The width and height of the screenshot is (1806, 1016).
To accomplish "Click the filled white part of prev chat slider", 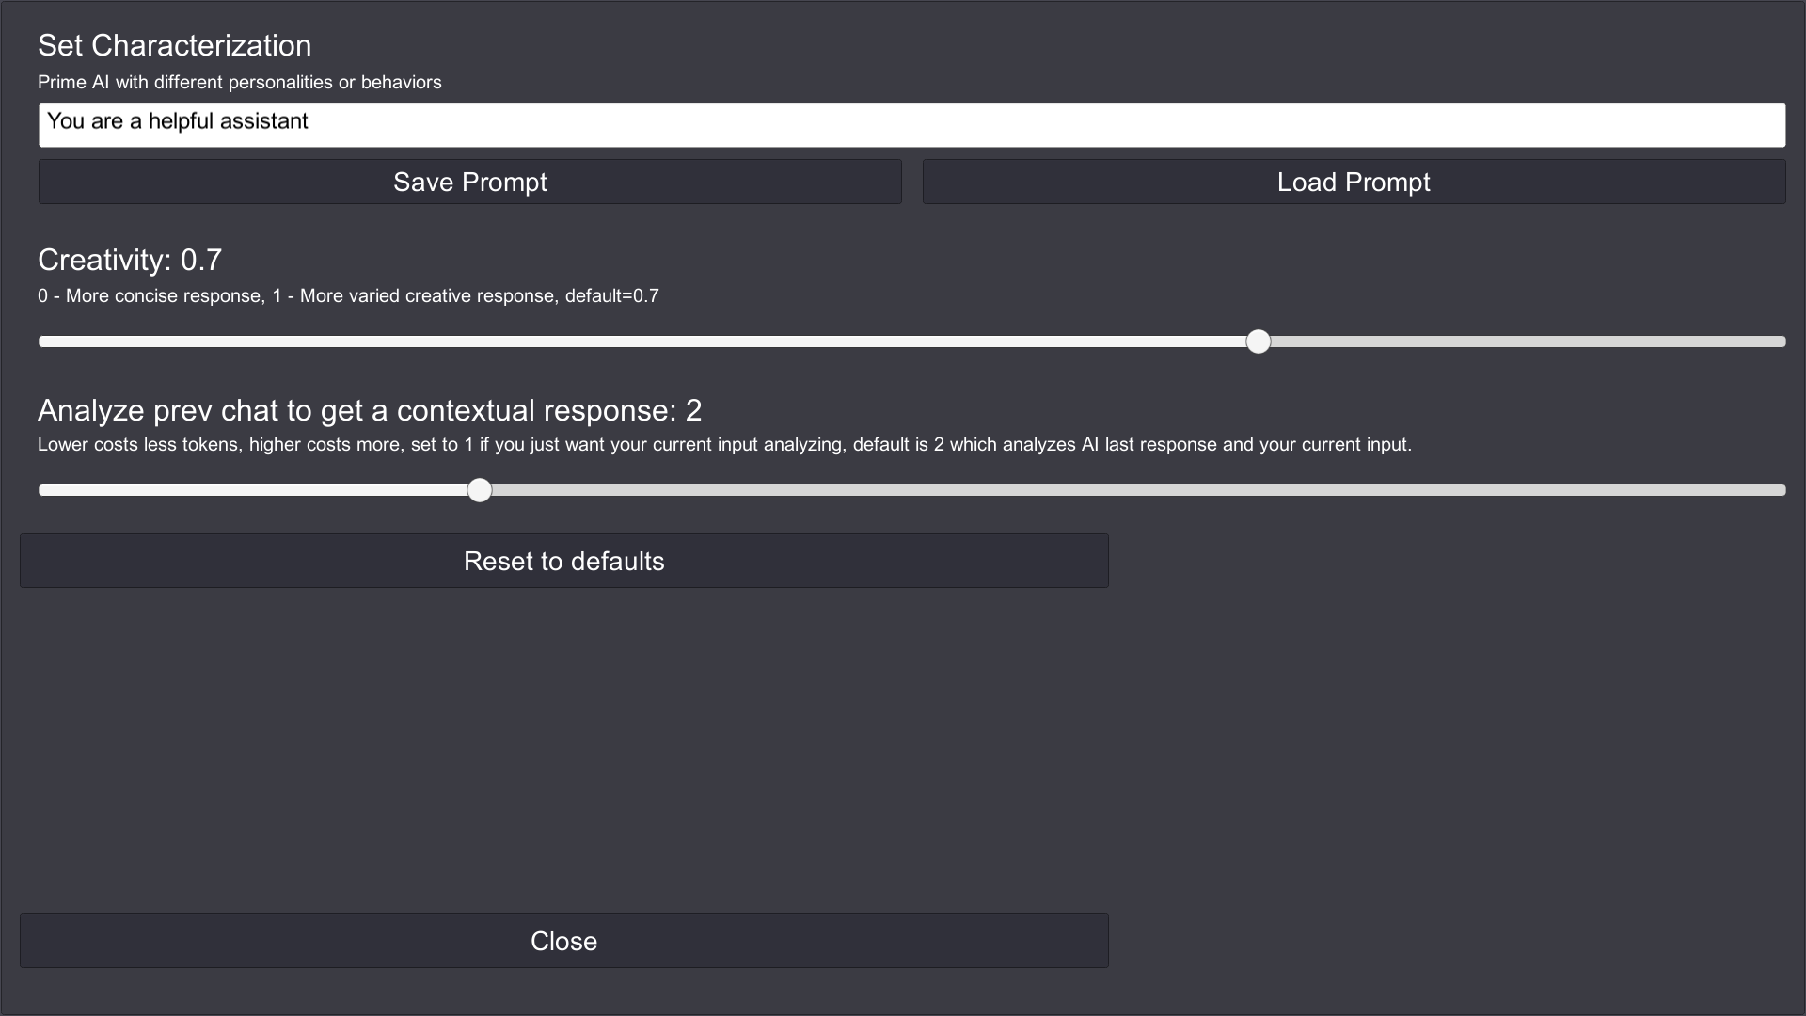I will point(254,490).
